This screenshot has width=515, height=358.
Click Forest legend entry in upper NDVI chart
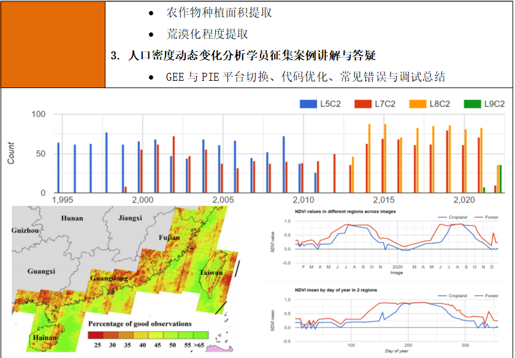tap(486, 217)
